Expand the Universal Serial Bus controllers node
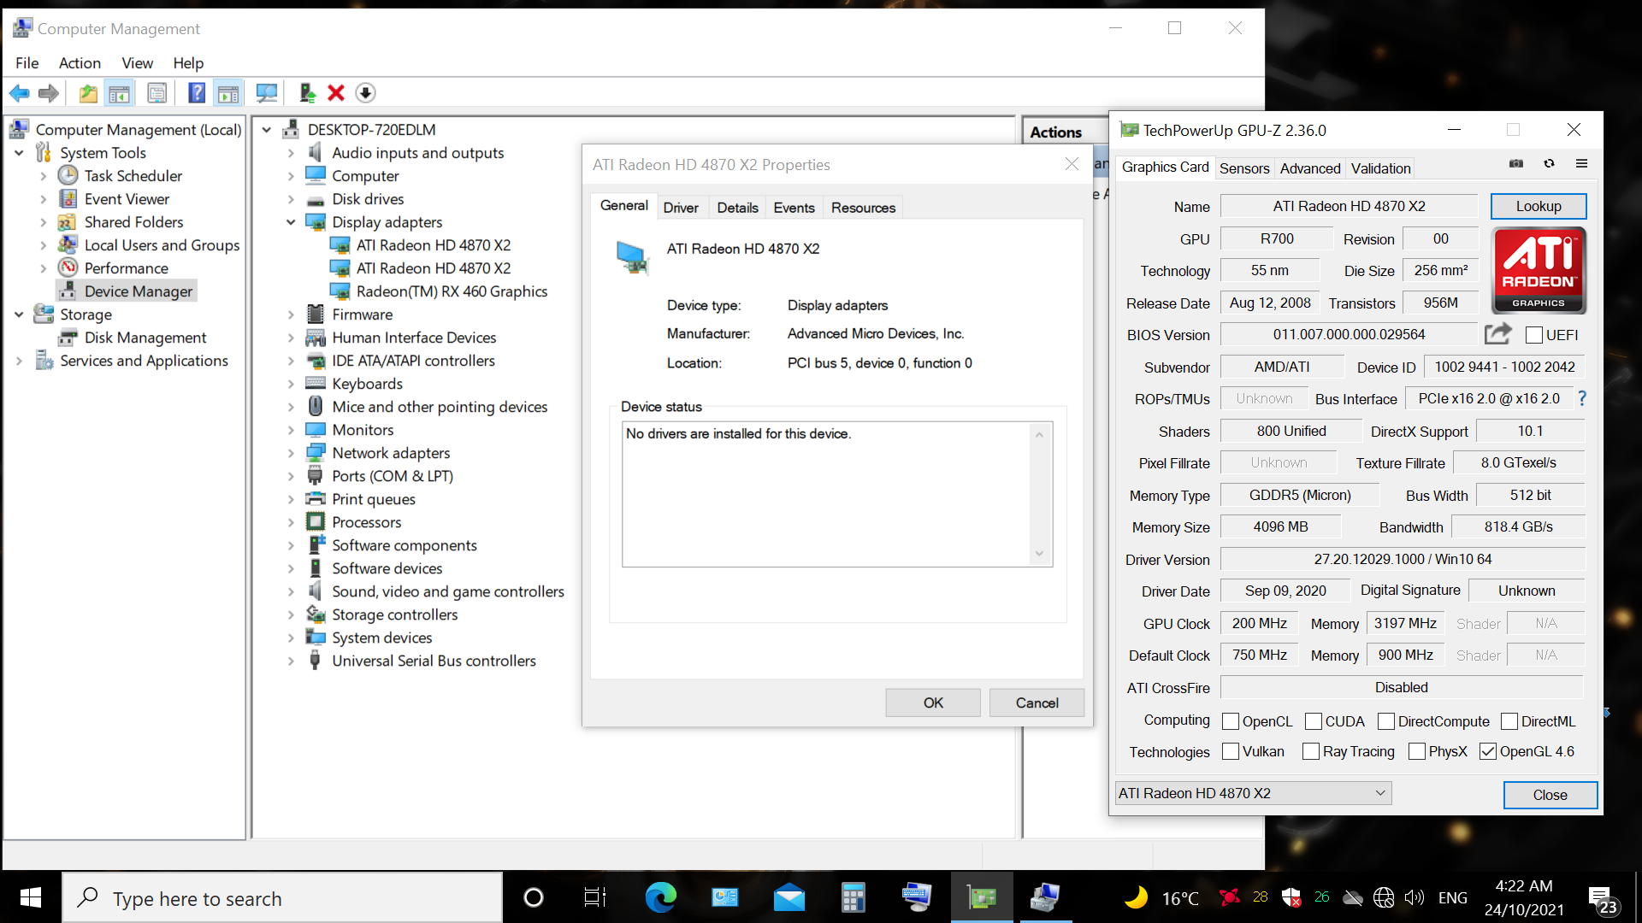 (291, 661)
